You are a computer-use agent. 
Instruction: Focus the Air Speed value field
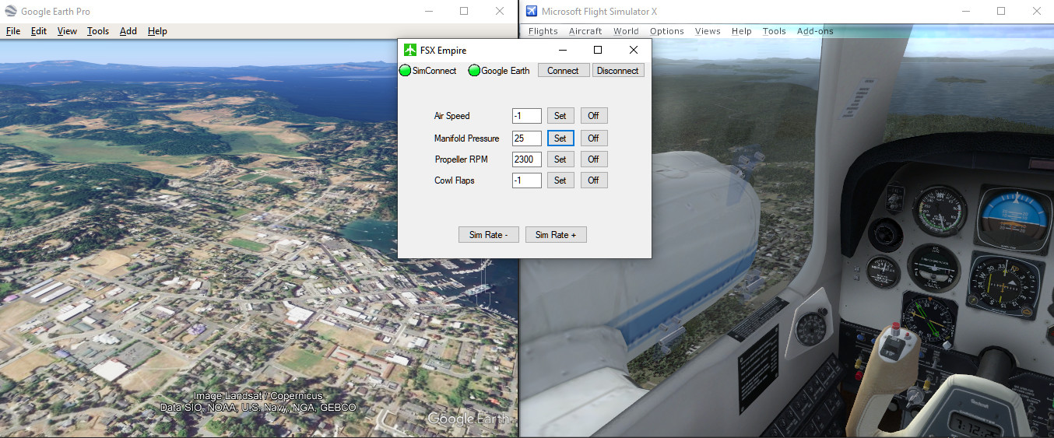click(x=527, y=116)
